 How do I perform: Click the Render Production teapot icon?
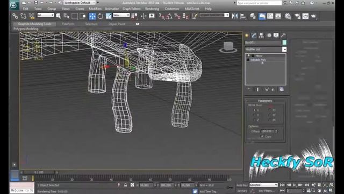[314, 16]
